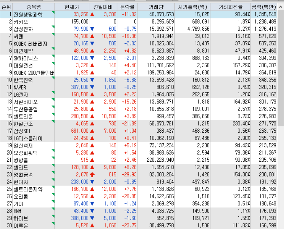Click 삼성SDI price 681,000
Image resolution: width=284 pixels, height=229 pixels.
80,131
